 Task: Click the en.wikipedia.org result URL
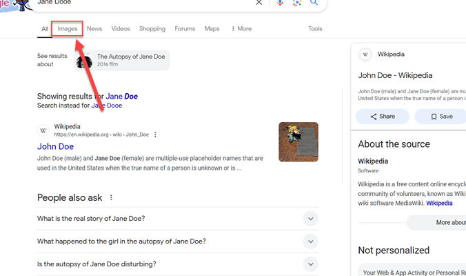101,135
